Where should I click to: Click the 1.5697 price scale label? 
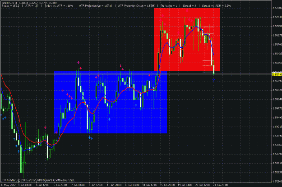pyautogui.click(x=277, y=35)
